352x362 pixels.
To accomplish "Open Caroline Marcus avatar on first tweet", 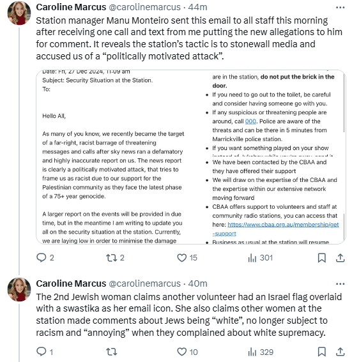I will (x=19, y=13).
